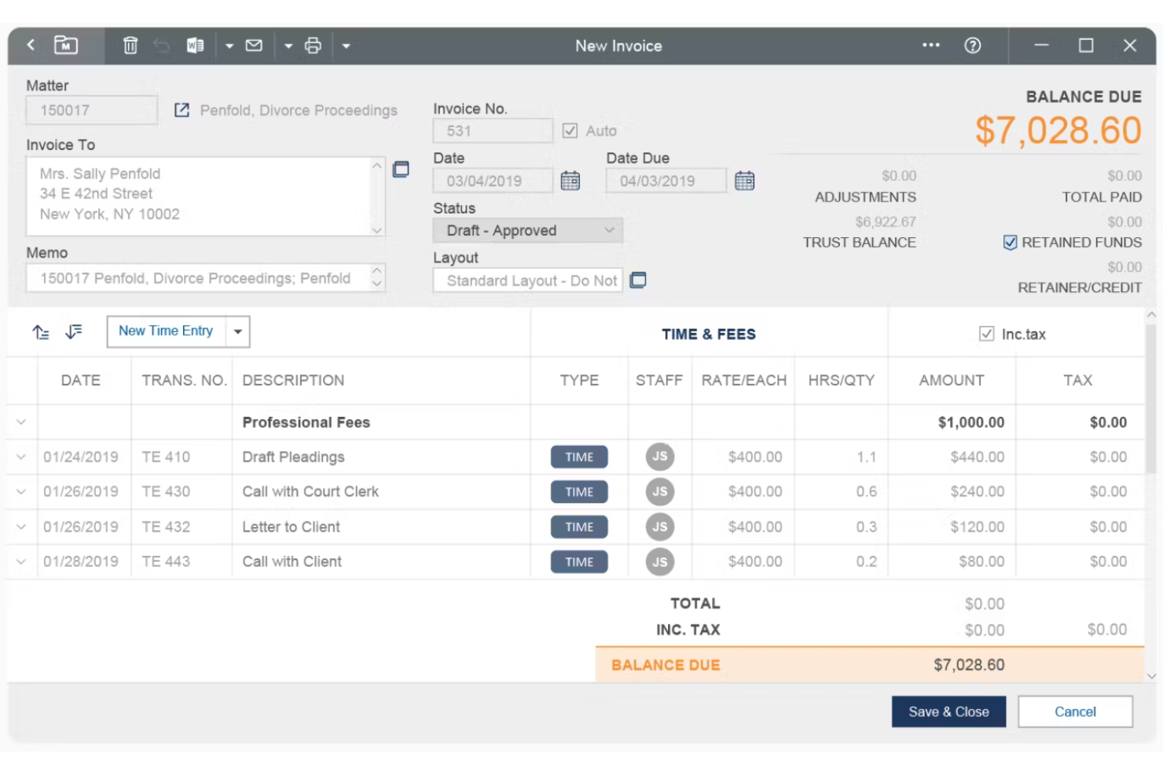Go back using the title bar arrow
1163x775 pixels.
pos(31,45)
